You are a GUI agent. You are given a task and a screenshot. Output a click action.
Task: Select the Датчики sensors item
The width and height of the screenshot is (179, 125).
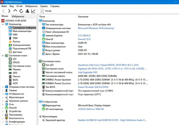tap(17, 52)
